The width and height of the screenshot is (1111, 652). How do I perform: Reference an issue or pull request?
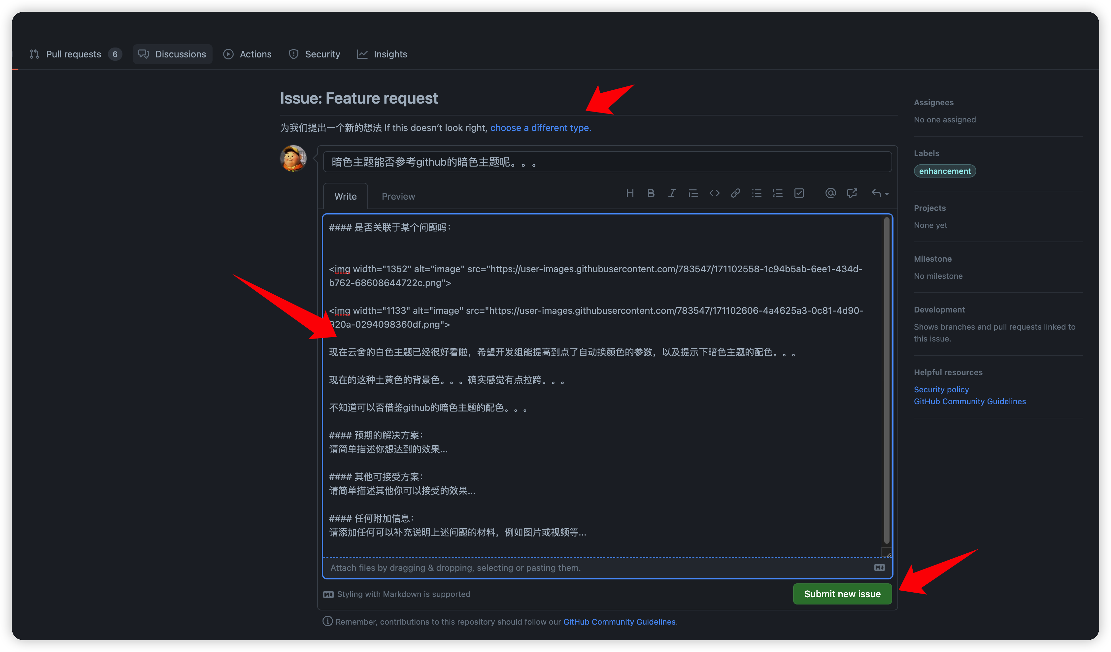(x=852, y=193)
